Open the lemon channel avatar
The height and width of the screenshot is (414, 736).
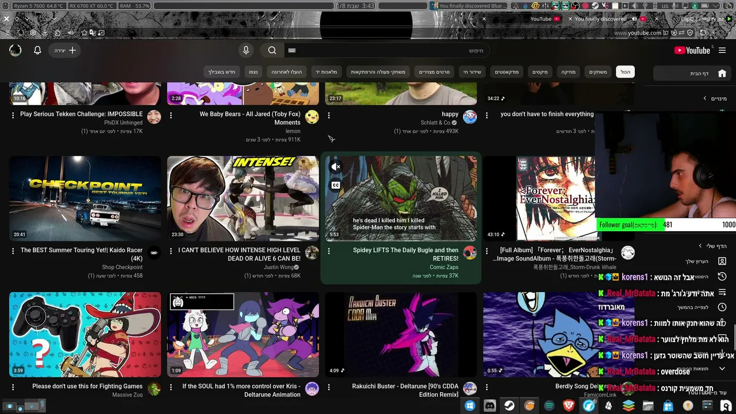[312, 117]
